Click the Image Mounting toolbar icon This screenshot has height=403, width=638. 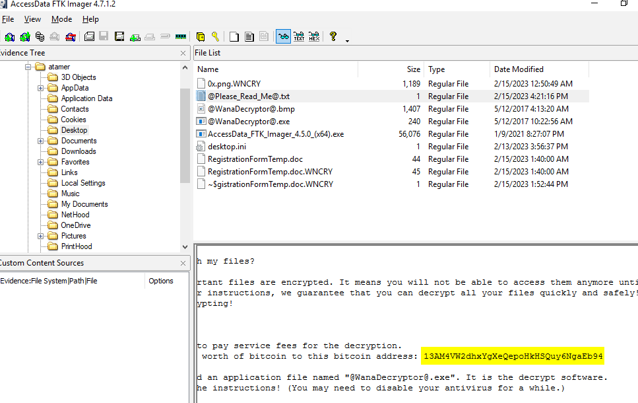pyautogui.click(x=40, y=37)
